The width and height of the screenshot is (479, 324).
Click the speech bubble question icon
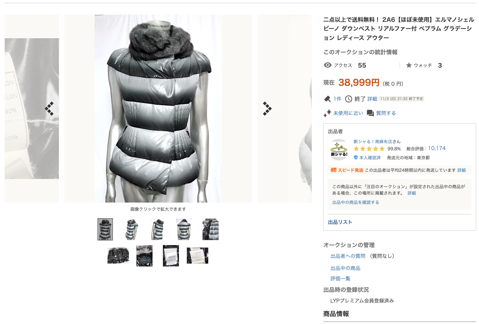tap(370, 113)
